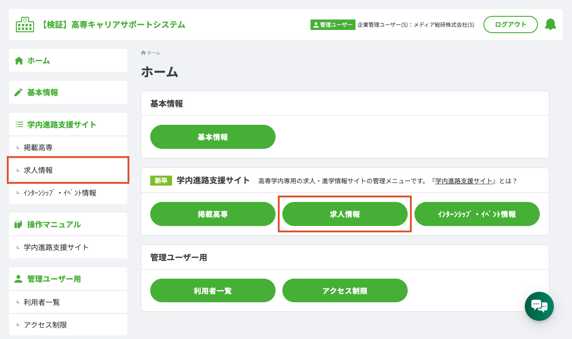This screenshot has height=339, width=572.
Task: Click the school building logo icon
Action: (25, 25)
